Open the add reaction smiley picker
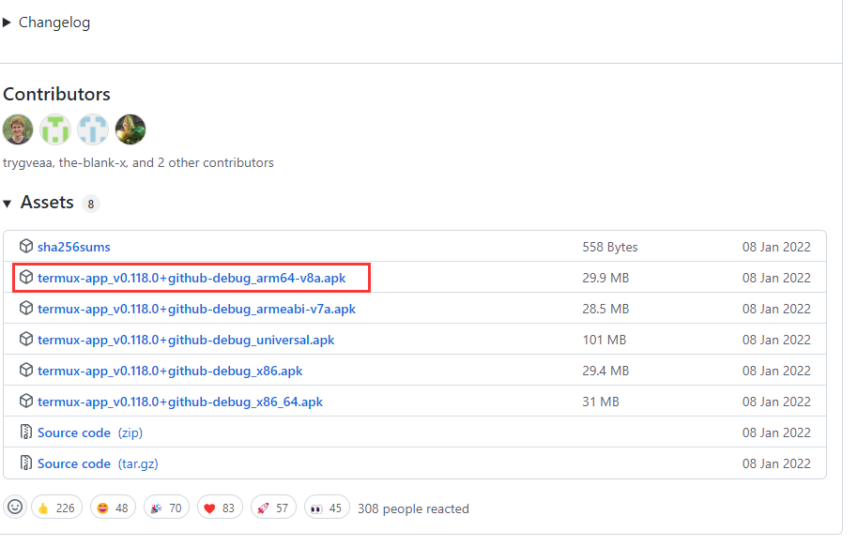This screenshot has height=546, width=858. 15,508
